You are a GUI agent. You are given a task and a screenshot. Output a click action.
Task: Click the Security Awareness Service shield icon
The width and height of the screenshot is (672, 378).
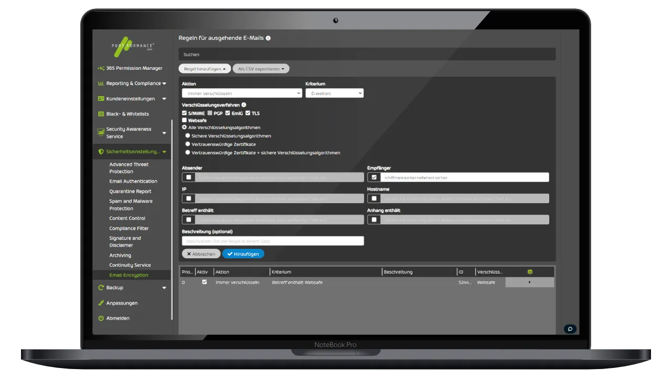(101, 133)
